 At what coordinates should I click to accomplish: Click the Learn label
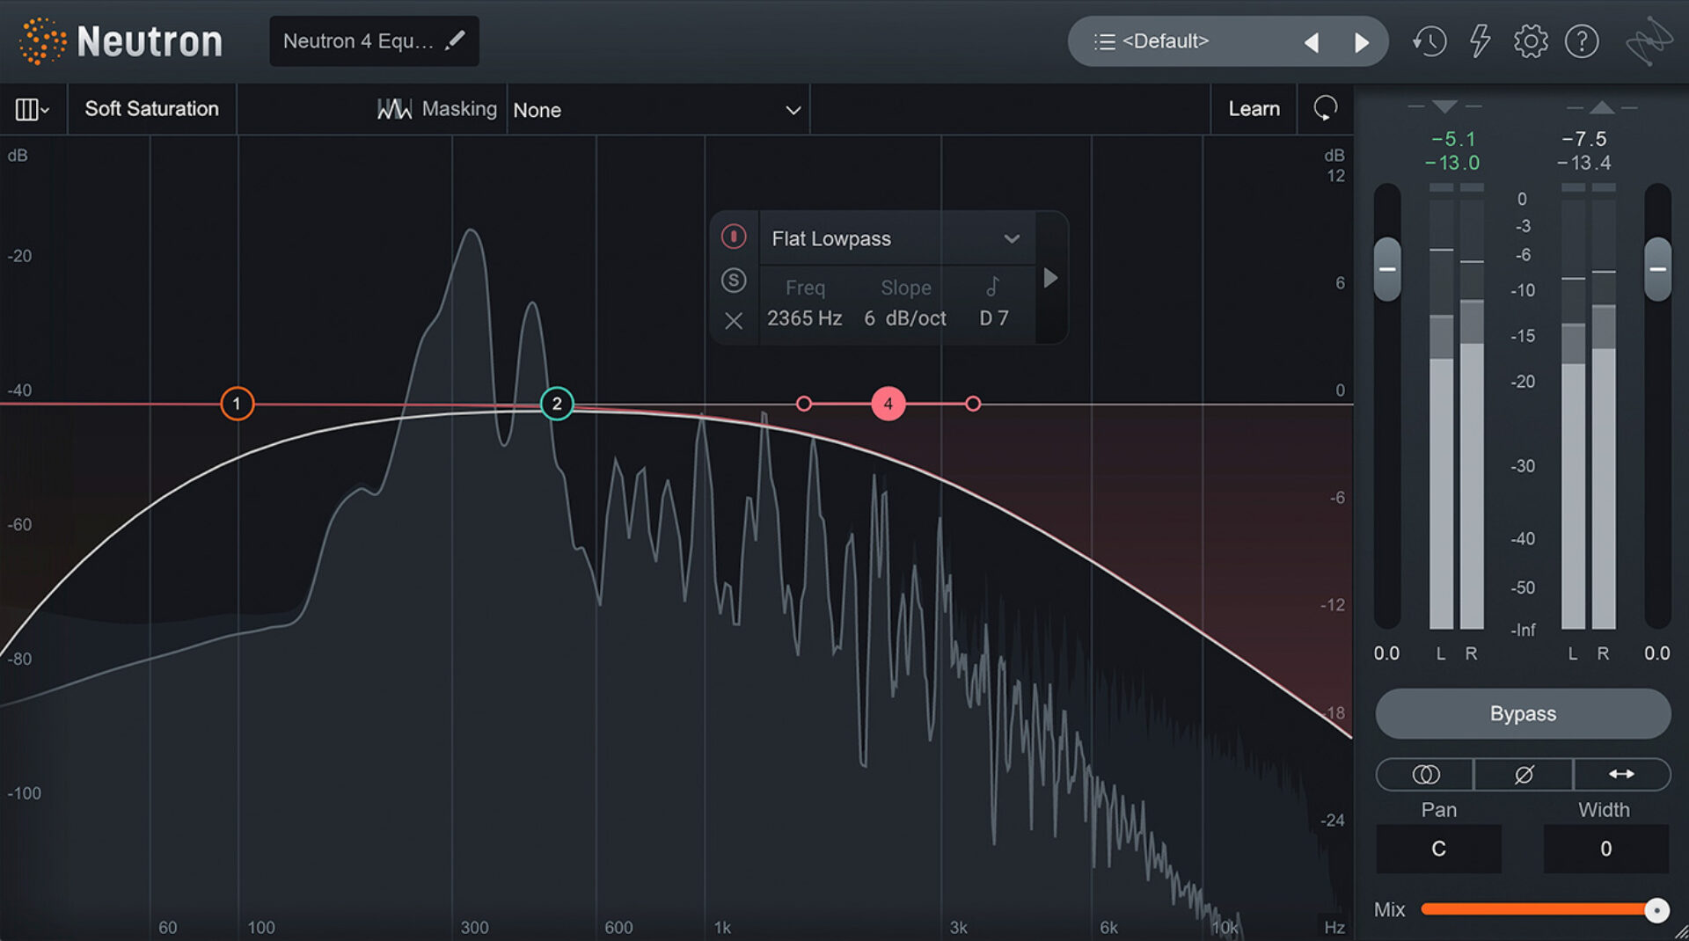point(1254,109)
